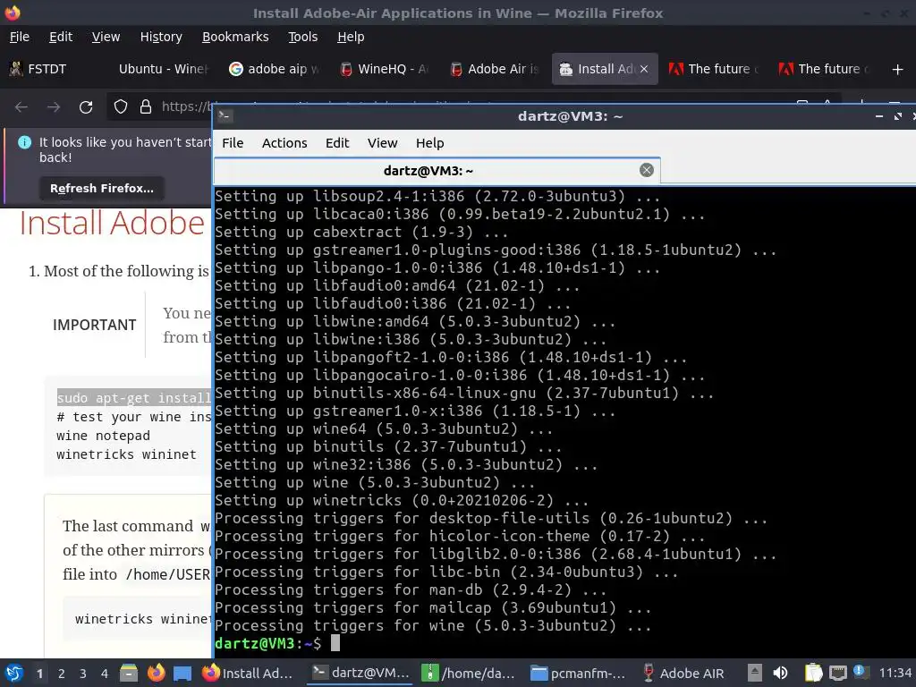Select dartz@VM... terminal taskbar entry
Image resolution: width=916 pixels, height=687 pixels.
click(x=361, y=673)
